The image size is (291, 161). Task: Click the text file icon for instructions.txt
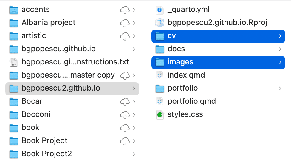14,62
